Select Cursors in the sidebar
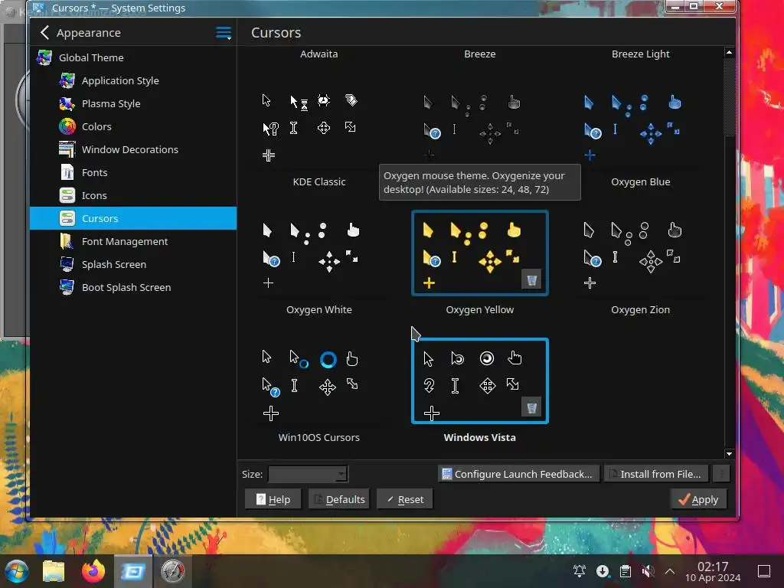 click(x=133, y=218)
